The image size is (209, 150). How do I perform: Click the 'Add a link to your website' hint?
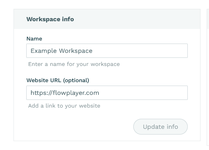64,106
